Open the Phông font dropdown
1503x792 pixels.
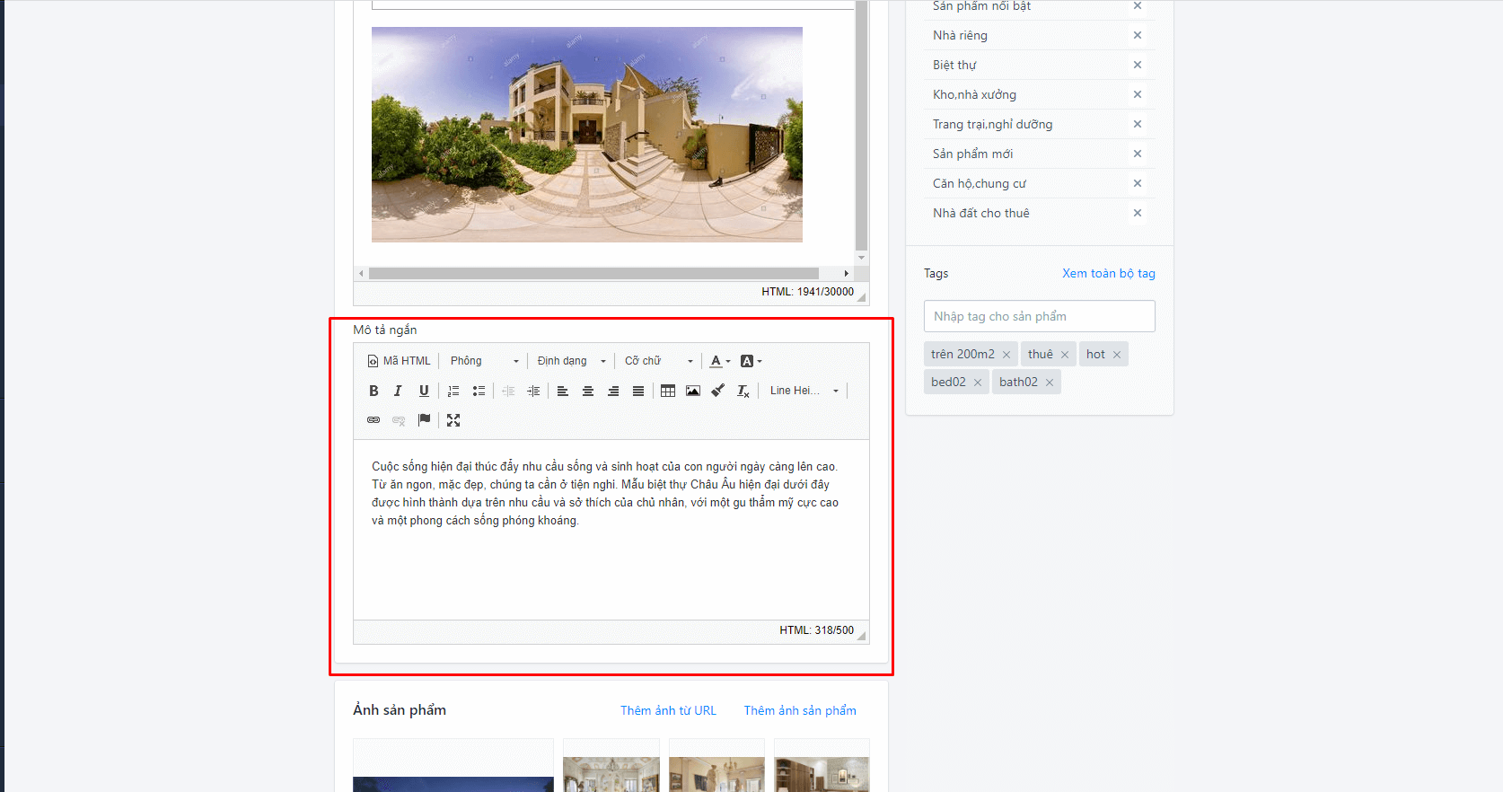point(484,361)
